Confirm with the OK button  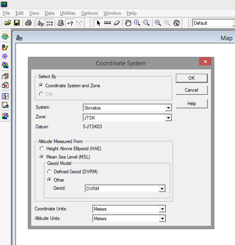click(x=191, y=78)
